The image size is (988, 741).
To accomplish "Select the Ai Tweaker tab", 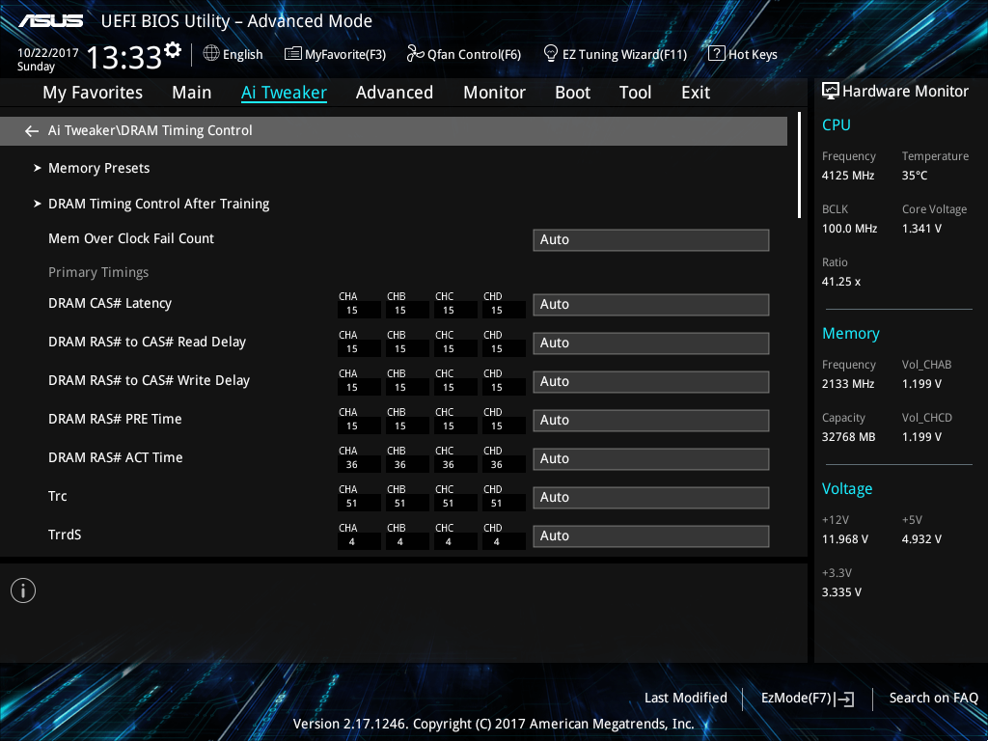I will (x=284, y=93).
